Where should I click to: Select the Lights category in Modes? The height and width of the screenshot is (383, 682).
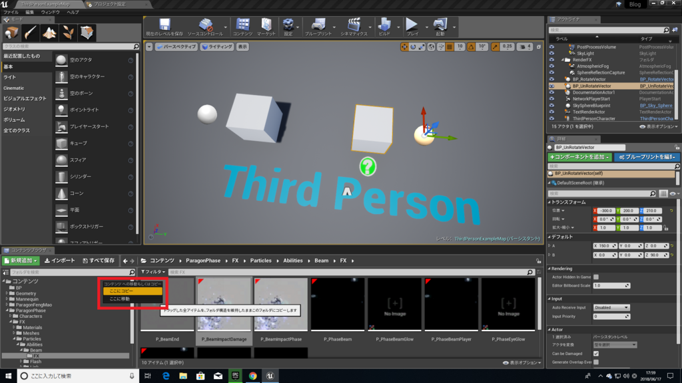9,77
